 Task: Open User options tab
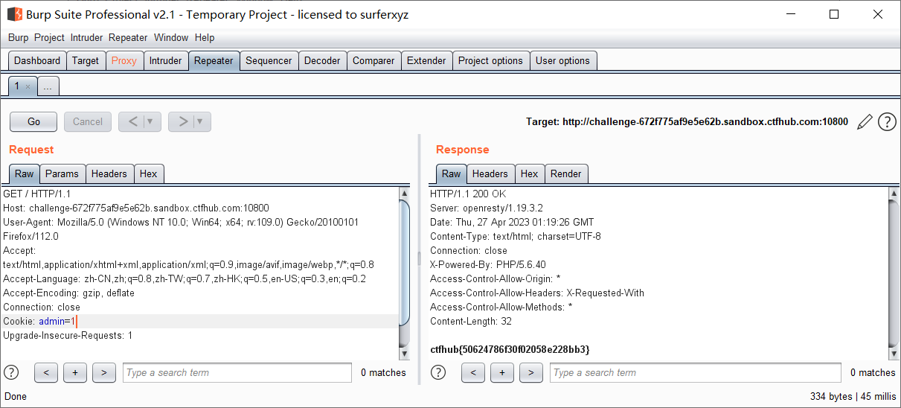(x=562, y=61)
